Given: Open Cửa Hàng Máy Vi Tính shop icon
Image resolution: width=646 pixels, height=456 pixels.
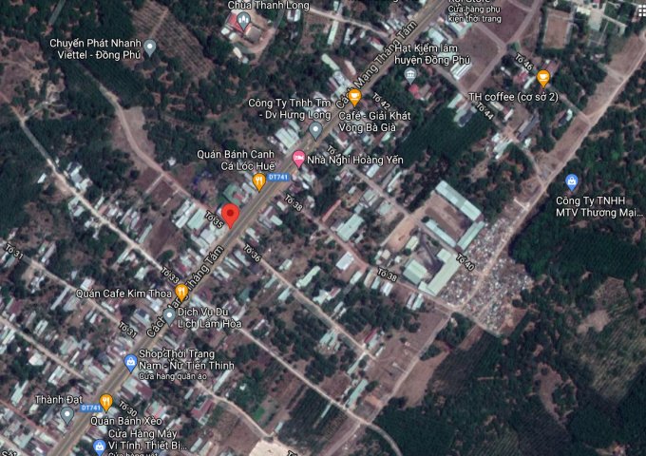Looking at the screenshot, I should [x=100, y=446].
